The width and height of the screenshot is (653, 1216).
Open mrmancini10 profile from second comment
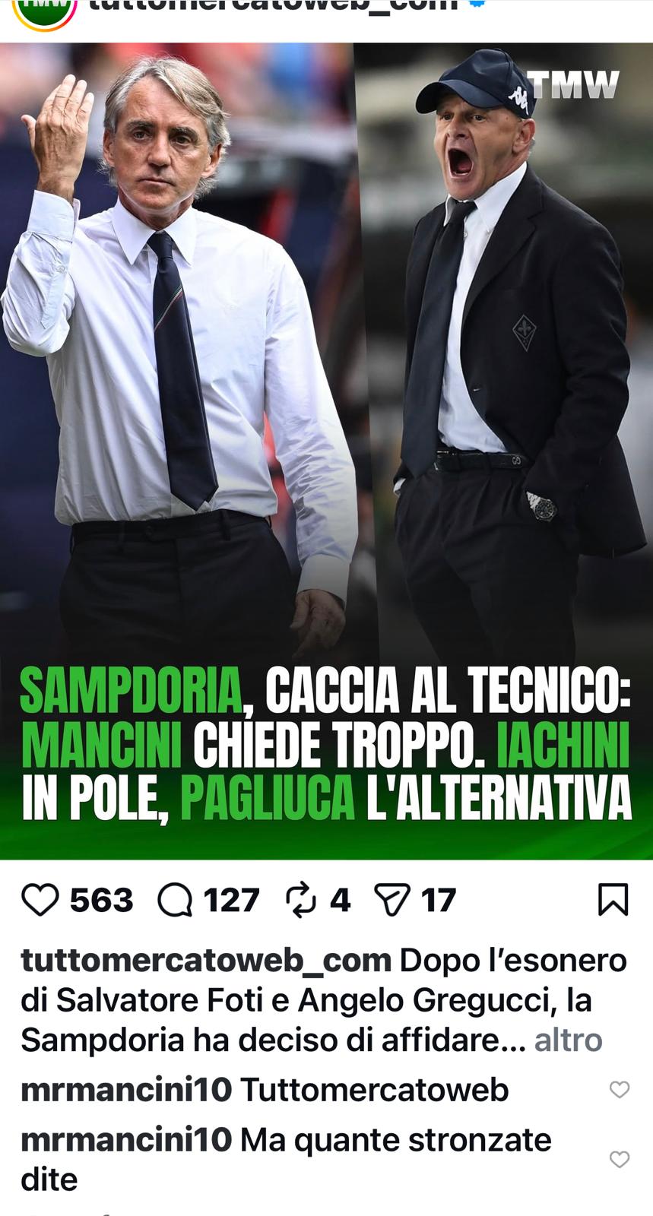[x=126, y=1140]
